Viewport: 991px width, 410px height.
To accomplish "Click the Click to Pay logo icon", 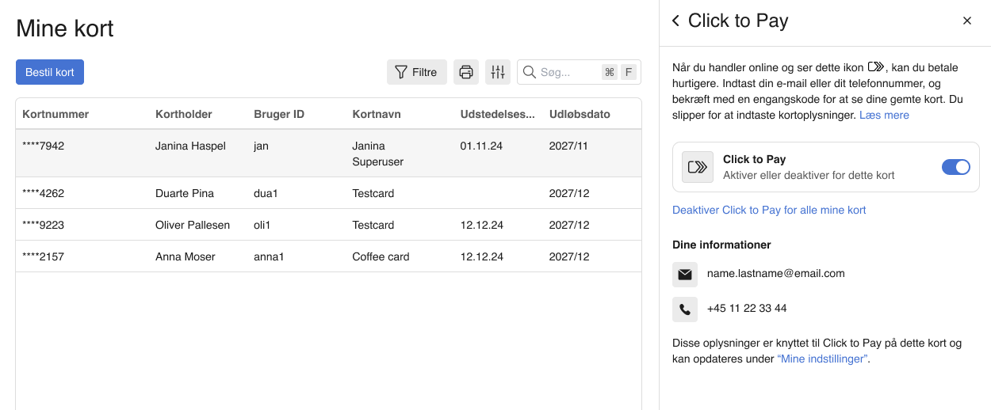I will click(698, 167).
